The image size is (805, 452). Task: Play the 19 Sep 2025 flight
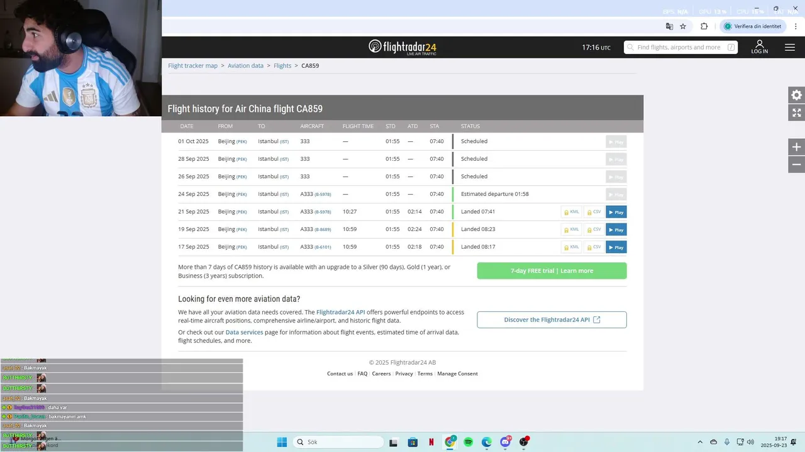pos(616,230)
